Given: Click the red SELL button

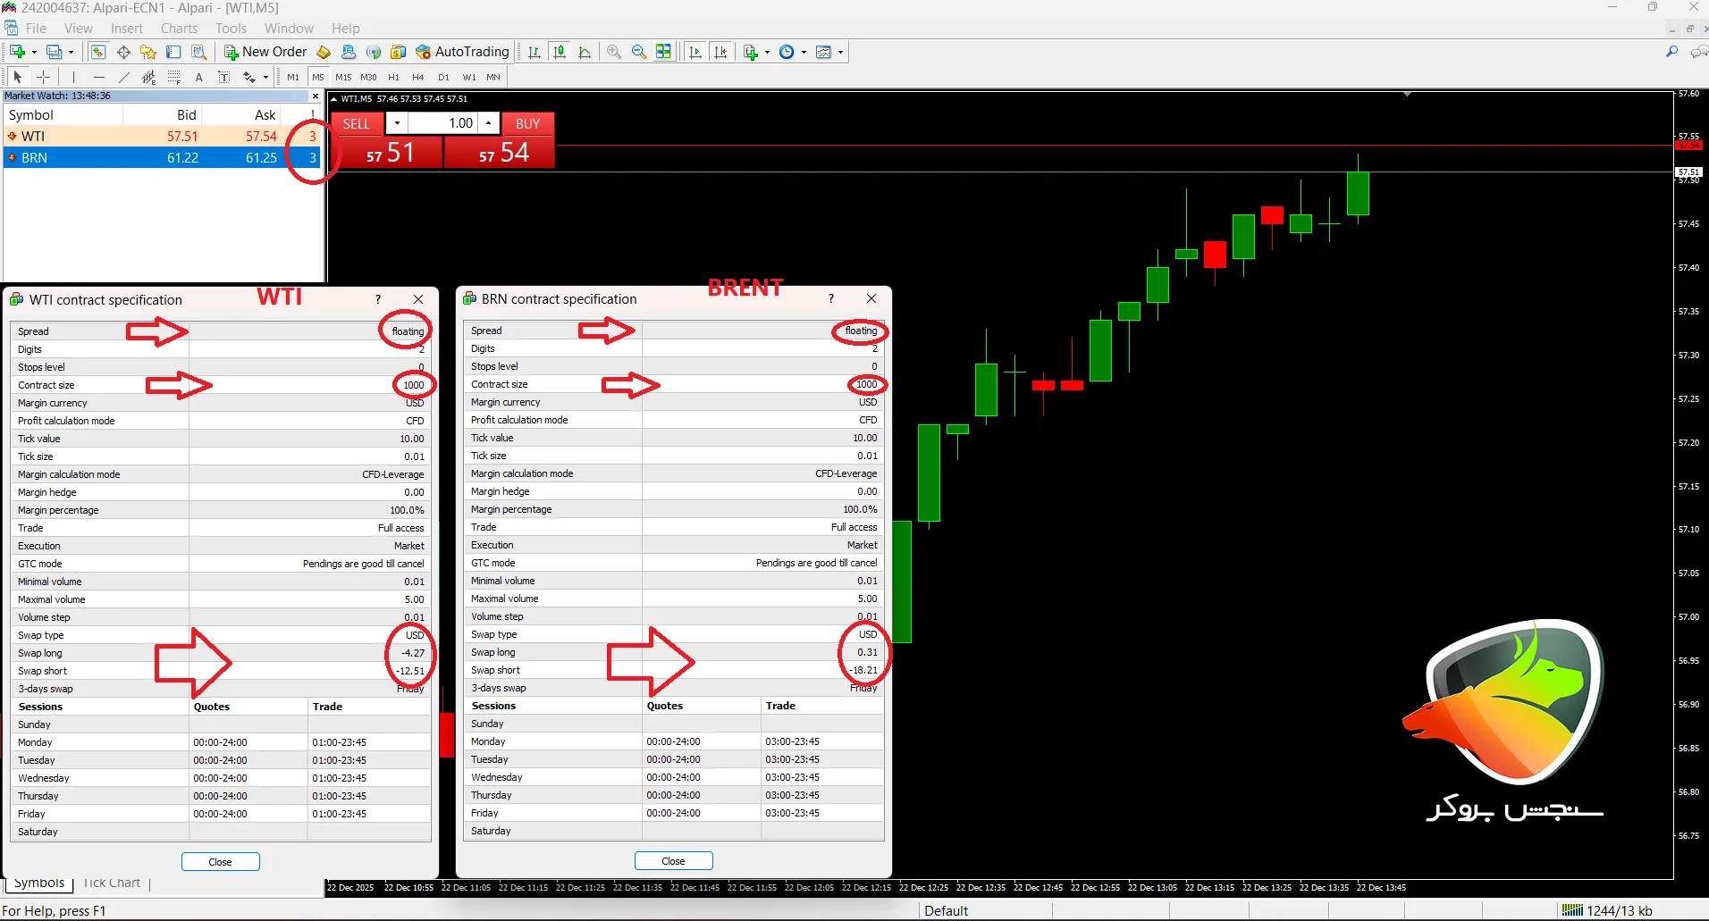Looking at the screenshot, I should coord(357,123).
